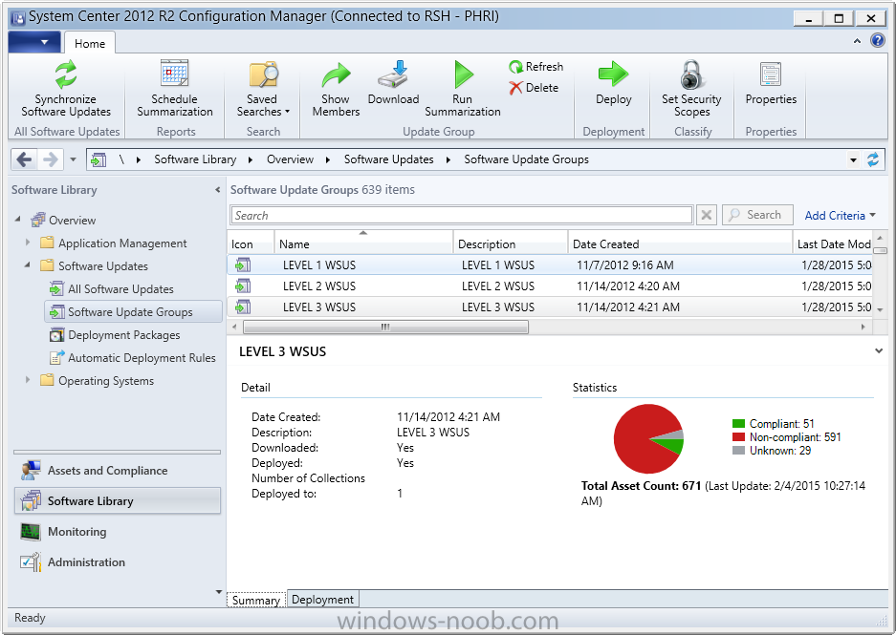The image size is (896, 635).
Task: Open the Add Criteria dropdown
Action: pos(840,216)
